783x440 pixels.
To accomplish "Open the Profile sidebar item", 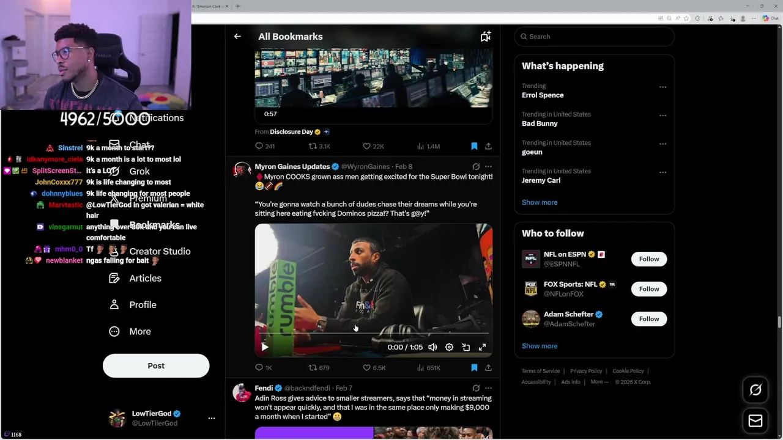I will (x=133, y=305).
